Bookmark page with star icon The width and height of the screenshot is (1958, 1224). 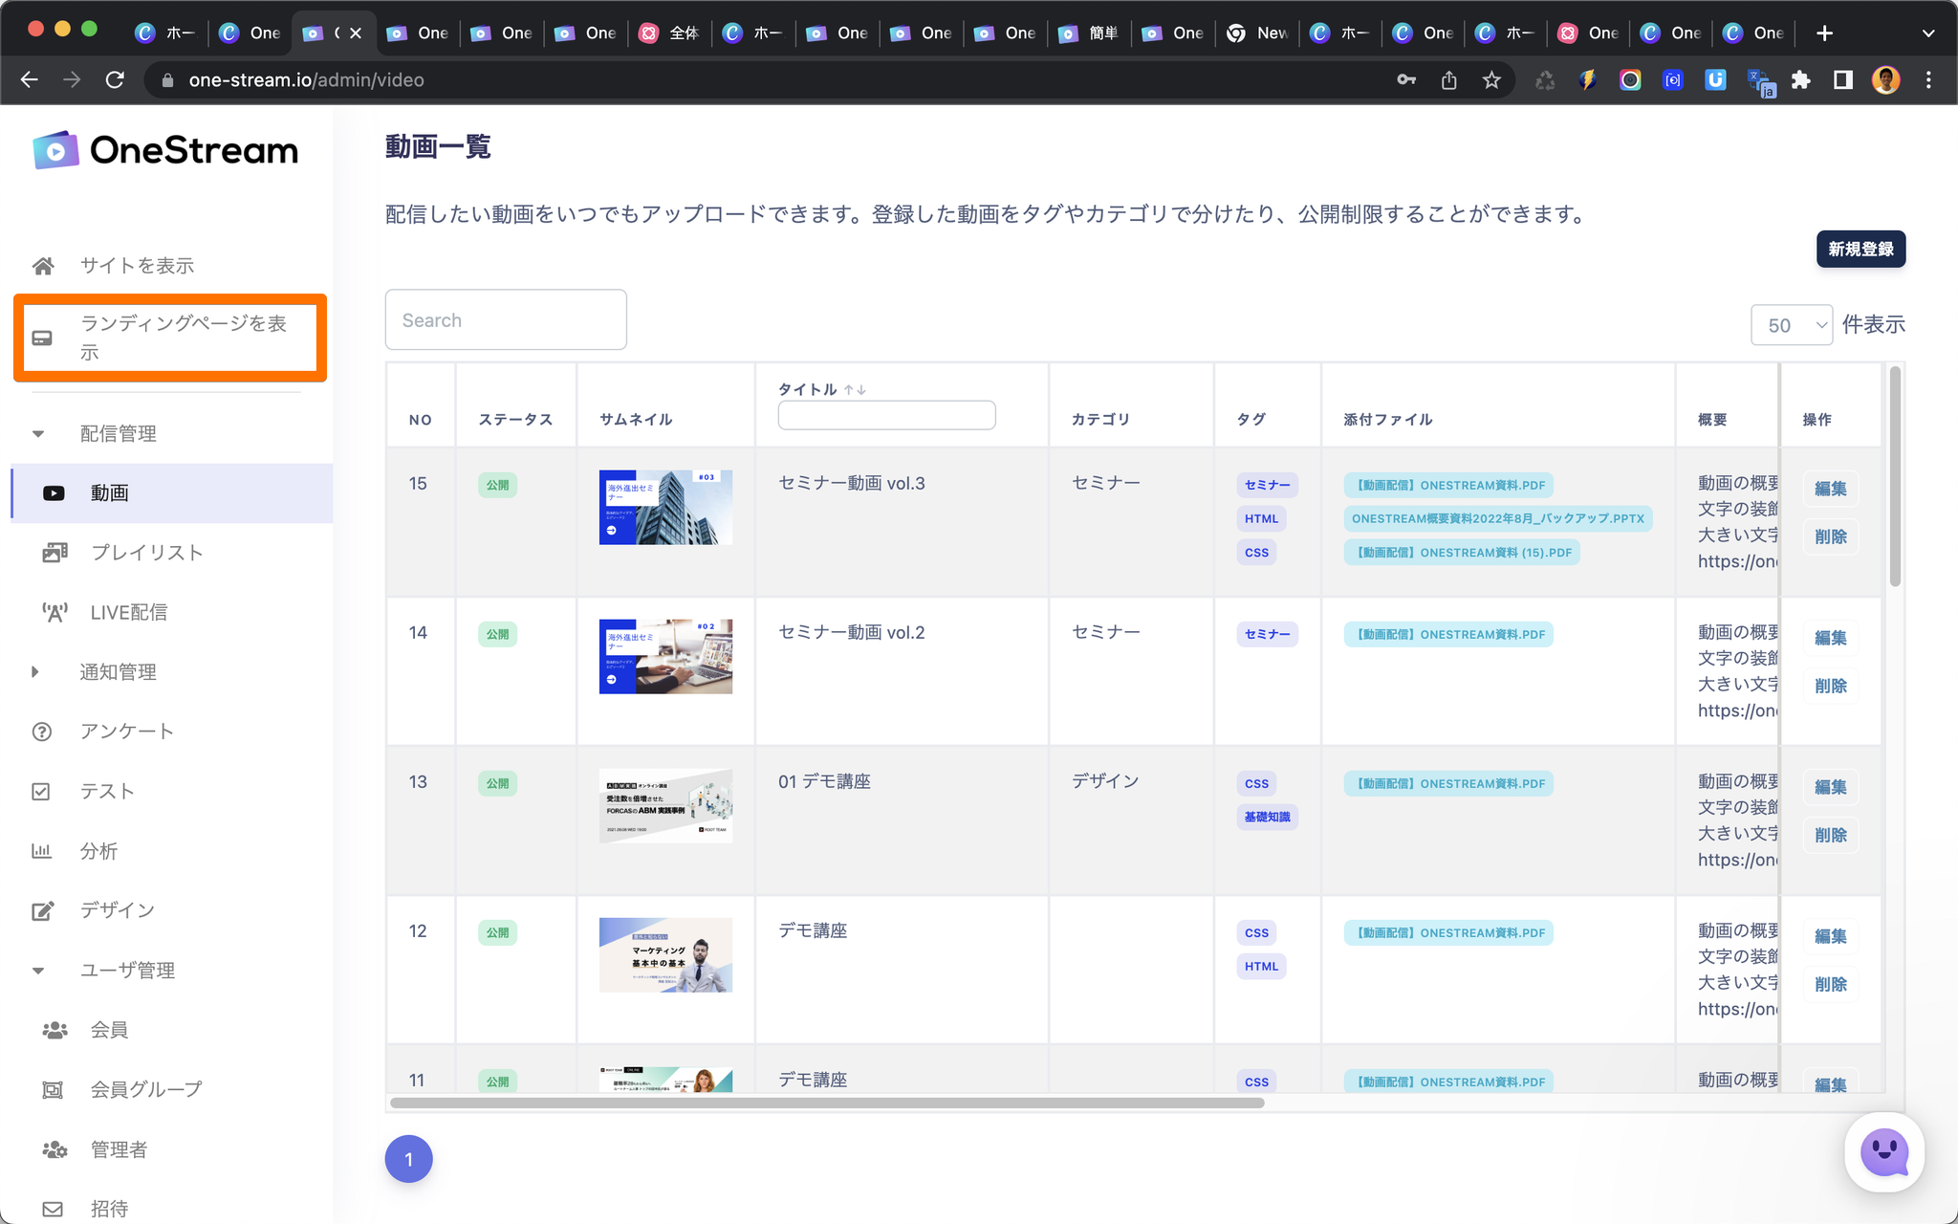1491,80
